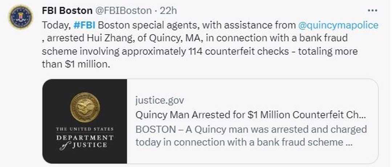This screenshot has height=167, width=392.
Task: Open the #FBI hashtag
Action: (x=84, y=25)
